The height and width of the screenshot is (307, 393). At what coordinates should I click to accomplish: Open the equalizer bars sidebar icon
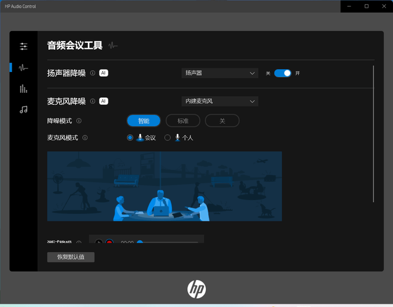tap(23, 88)
